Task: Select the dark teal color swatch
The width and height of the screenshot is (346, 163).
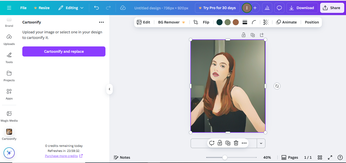Action: coord(219,22)
